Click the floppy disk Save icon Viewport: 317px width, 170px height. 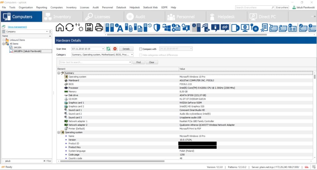pyautogui.click(x=89, y=28)
